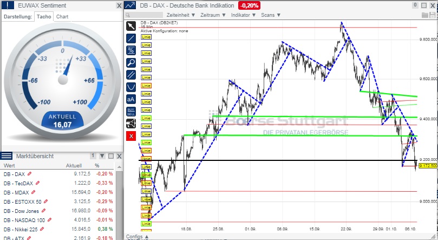Image resolution: width=438 pixels, height=240 pixels.
Task: Open the Zeiteinheit dropdown
Action: (180, 15)
